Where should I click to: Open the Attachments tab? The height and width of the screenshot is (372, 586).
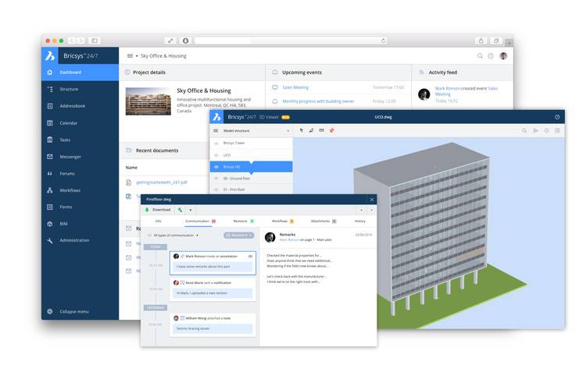pyautogui.click(x=320, y=221)
